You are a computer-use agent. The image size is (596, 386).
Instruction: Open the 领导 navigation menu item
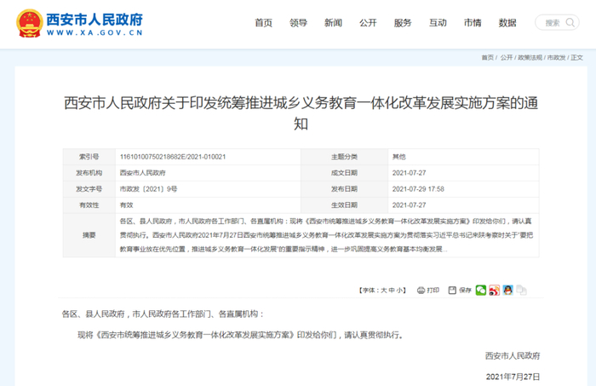pos(298,22)
